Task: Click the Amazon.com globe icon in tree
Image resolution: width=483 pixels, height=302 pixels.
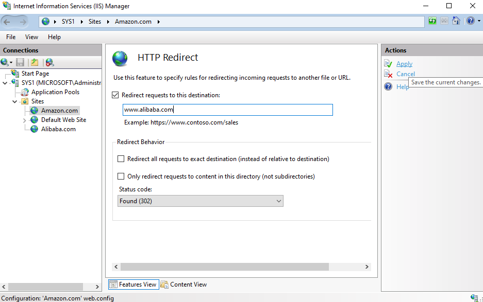Action: coord(35,111)
